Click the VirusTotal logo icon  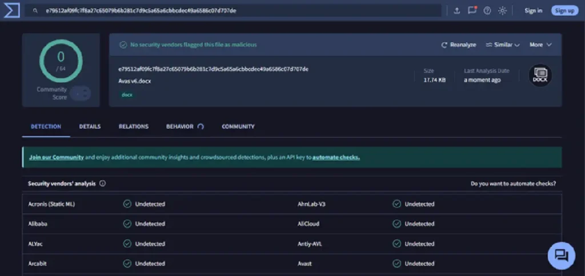[x=11, y=10]
